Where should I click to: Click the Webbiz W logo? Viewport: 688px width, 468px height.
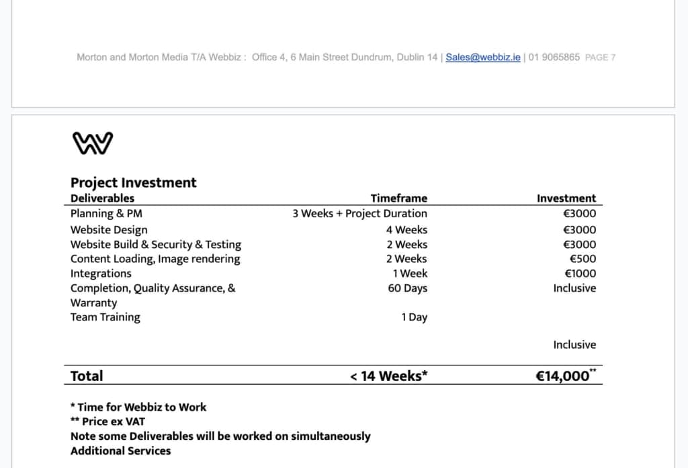[93, 143]
